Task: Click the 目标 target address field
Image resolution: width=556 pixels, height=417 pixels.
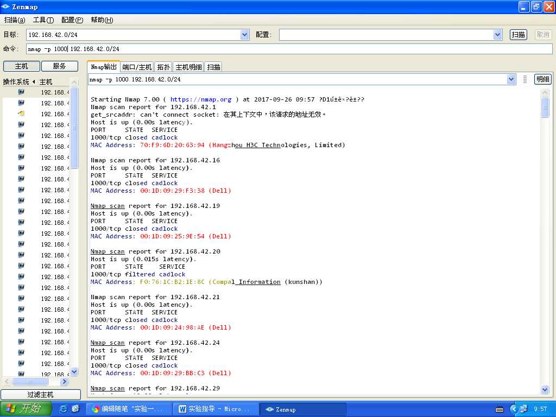Action: (134, 35)
